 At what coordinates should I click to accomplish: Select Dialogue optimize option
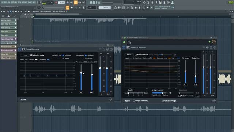pyautogui.click(x=63, y=55)
